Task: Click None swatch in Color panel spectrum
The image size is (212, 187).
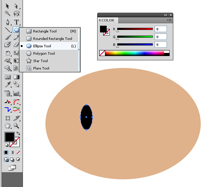Action: (102, 53)
